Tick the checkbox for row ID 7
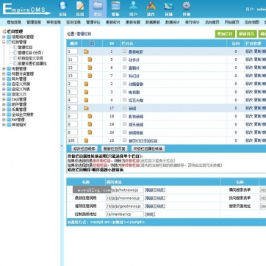 tap(125, 76)
